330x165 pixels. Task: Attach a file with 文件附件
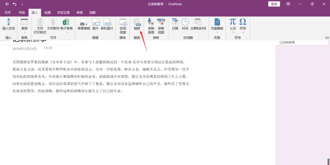(x=53, y=24)
